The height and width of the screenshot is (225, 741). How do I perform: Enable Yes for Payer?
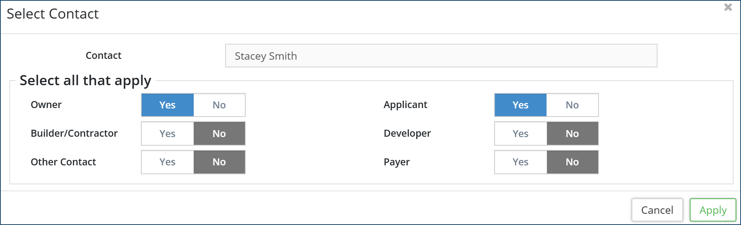click(521, 162)
